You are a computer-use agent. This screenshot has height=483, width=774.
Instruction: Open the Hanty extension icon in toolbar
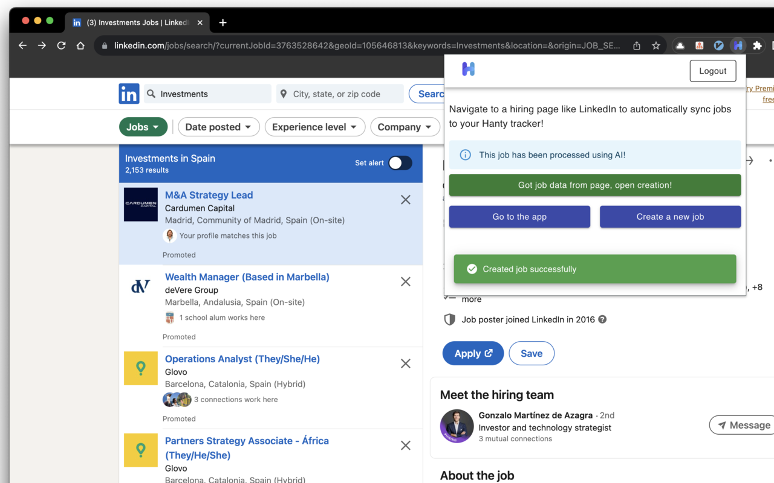738,45
